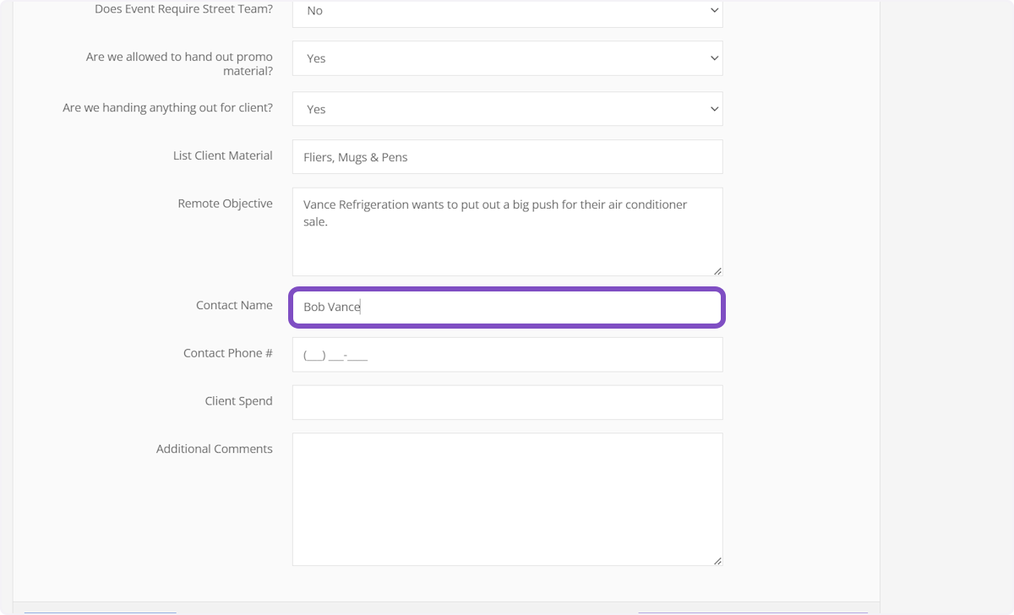This screenshot has height=615, width=1014.
Task: Grab the Remote Objective resize handle
Action: point(717,271)
